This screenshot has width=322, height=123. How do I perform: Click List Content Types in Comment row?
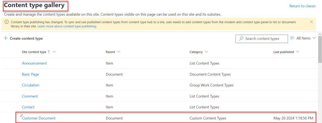click(x=204, y=96)
